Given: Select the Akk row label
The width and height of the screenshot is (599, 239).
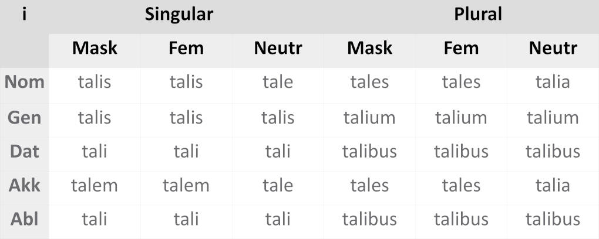Looking at the screenshot, I should tap(25, 186).
